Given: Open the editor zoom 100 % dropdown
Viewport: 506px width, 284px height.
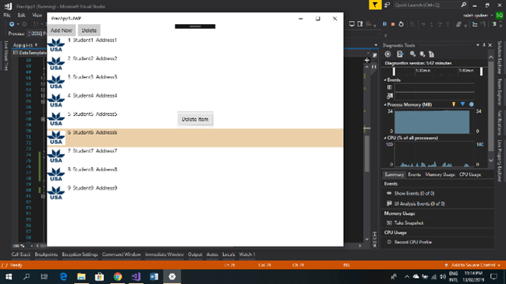Looking at the screenshot, I should pyautogui.click(x=31, y=246).
